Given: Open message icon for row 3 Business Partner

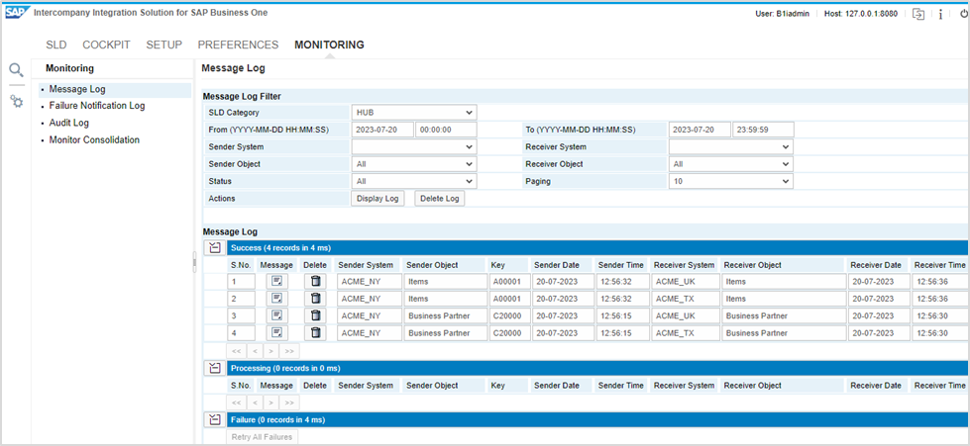Looking at the screenshot, I should [x=277, y=315].
